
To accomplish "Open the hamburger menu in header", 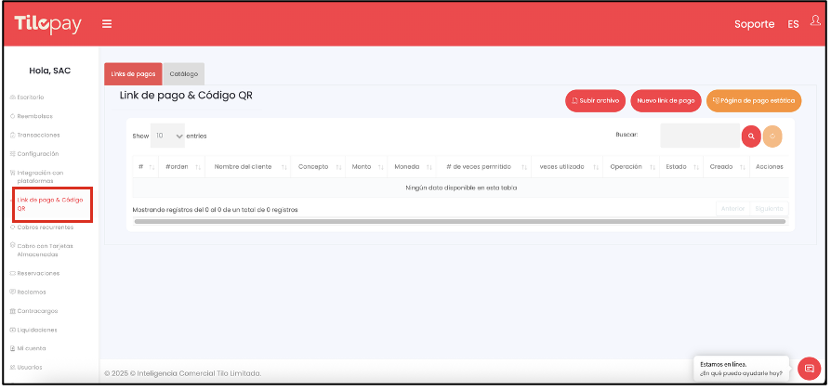I will click(x=107, y=24).
